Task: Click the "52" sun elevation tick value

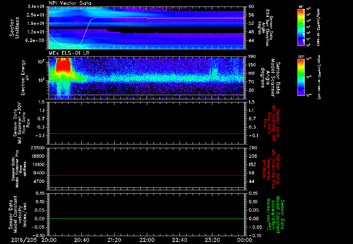Action: (251, 23)
